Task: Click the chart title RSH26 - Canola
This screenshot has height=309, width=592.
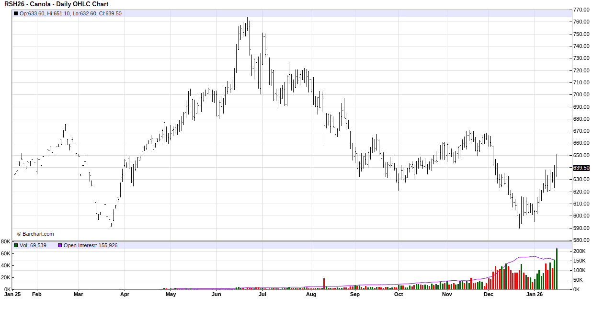Action: [57, 4]
